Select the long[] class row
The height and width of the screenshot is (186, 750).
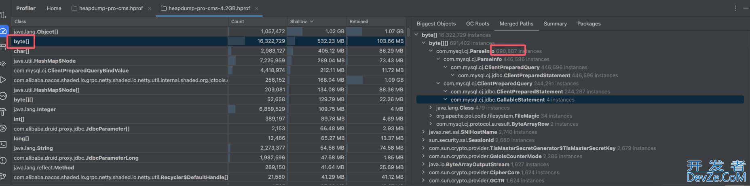[208, 138]
